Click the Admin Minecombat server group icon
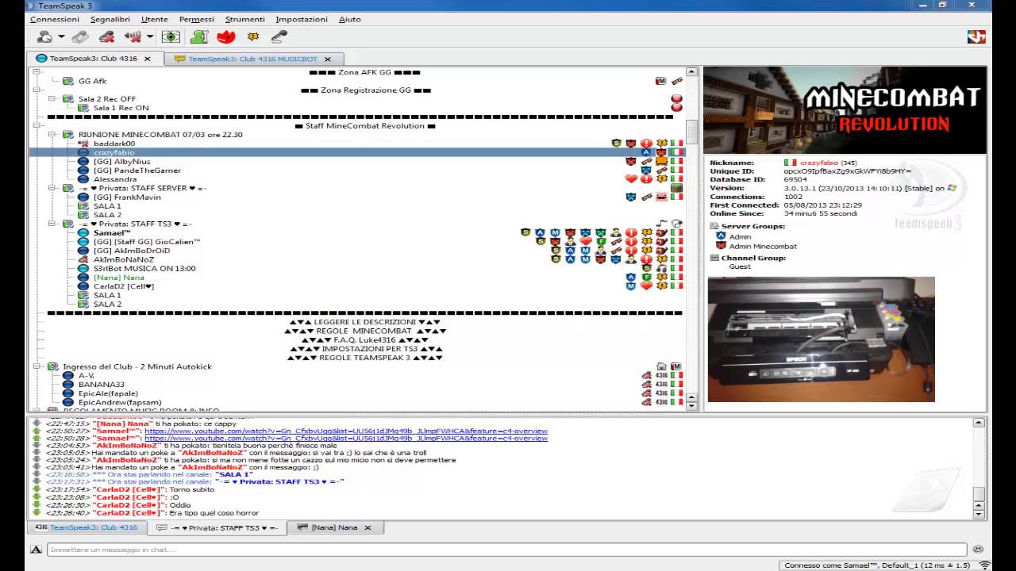The image size is (1016, 571). (x=721, y=246)
